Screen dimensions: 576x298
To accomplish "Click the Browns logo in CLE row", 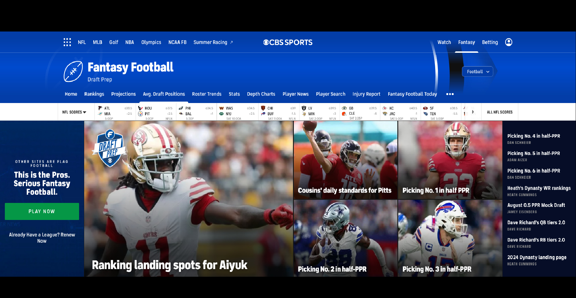I will [x=344, y=114].
